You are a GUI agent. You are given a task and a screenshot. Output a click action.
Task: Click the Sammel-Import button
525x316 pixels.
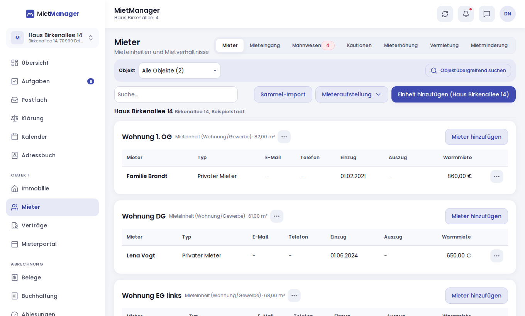283,94
